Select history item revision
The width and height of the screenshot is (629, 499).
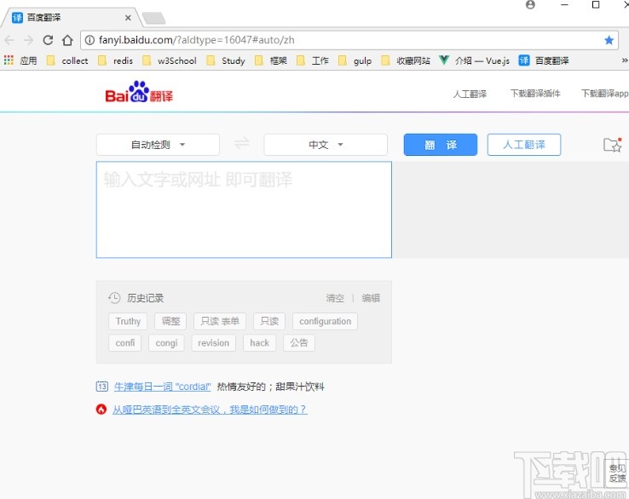point(213,343)
